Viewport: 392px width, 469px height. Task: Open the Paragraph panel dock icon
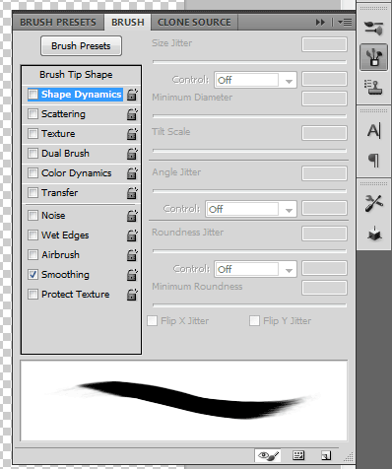click(374, 161)
